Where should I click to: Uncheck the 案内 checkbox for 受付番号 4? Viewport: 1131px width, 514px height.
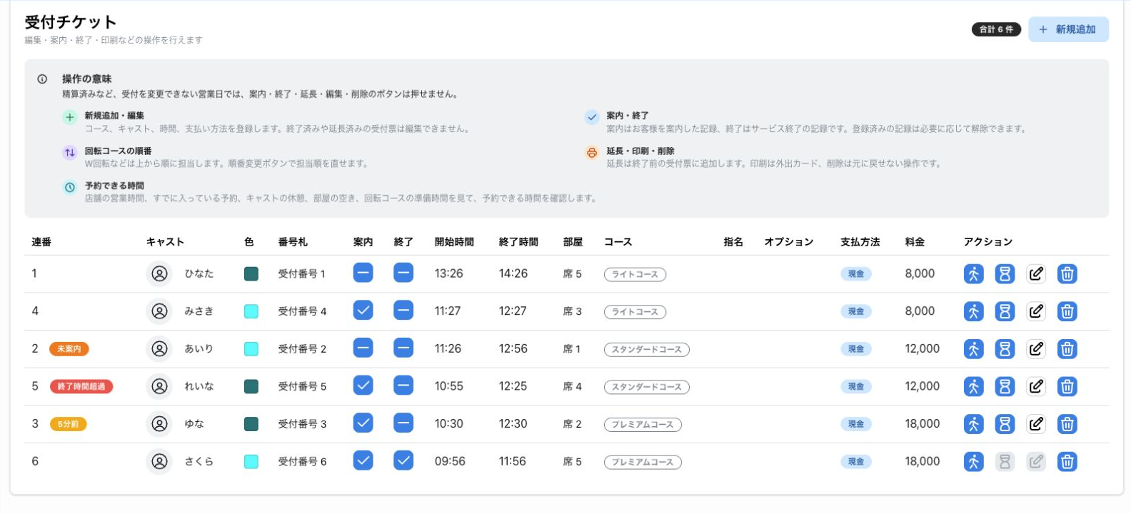363,311
